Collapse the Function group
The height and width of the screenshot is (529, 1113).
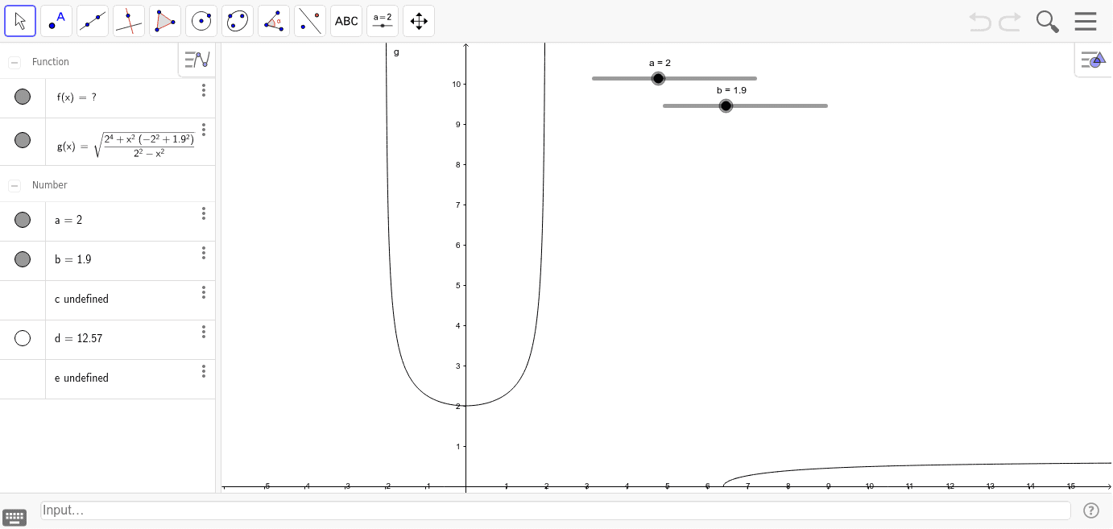pos(14,62)
